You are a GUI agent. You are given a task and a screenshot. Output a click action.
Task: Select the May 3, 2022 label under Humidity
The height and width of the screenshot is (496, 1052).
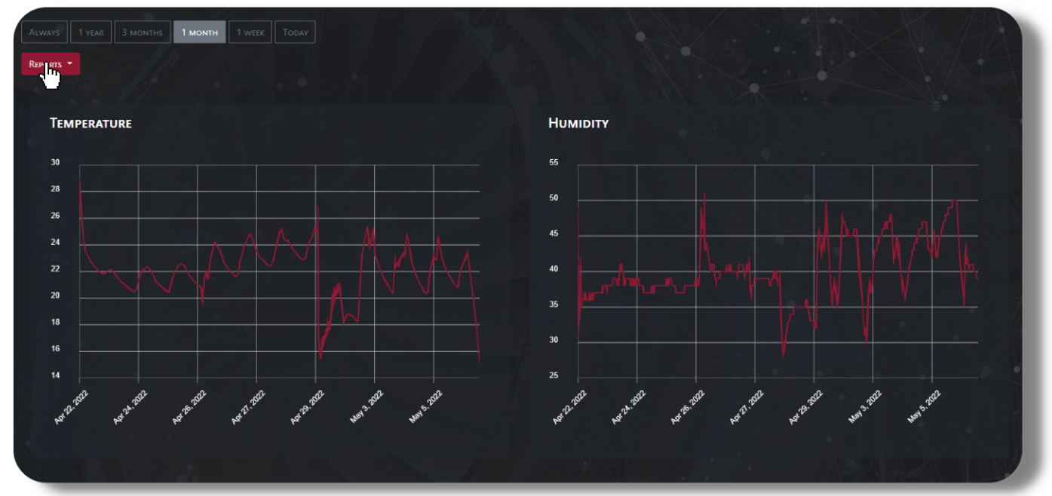[x=865, y=407]
